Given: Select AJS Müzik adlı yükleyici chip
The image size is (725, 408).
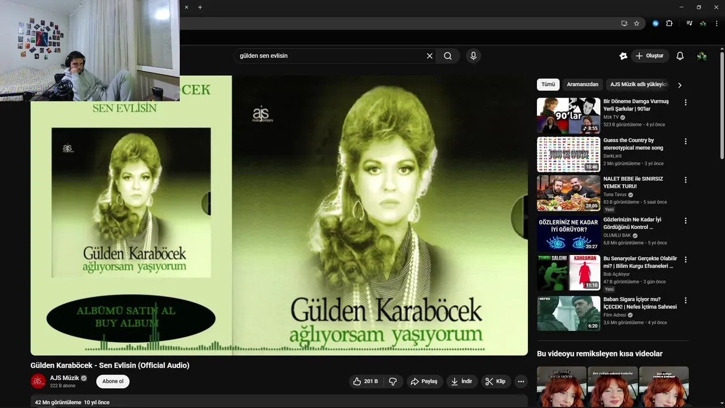Looking at the screenshot, I should pos(637,84).
